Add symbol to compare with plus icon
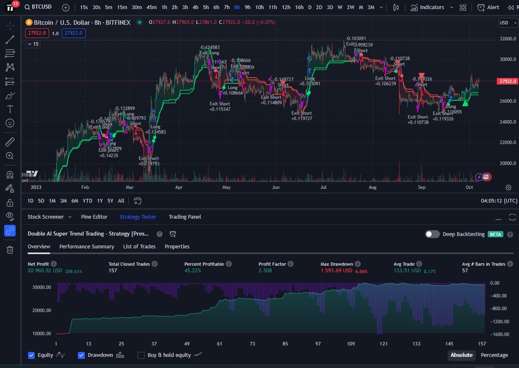Image resolution: width=519 pixels, height=368 pixels. click(65, 7)
